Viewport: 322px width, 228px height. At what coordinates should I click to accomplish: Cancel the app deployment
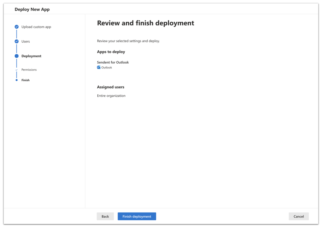point(299,216)
